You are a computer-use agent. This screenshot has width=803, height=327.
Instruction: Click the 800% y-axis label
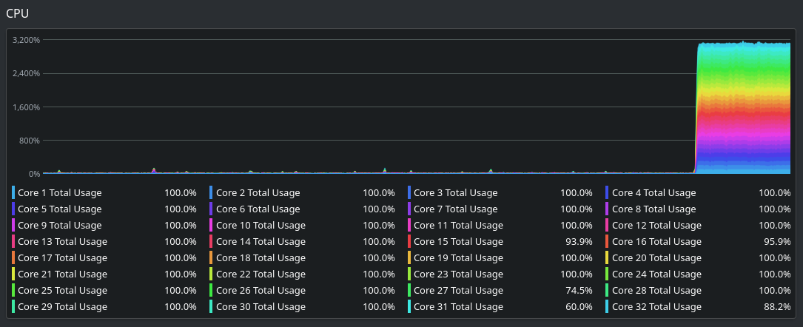point(29,141)
